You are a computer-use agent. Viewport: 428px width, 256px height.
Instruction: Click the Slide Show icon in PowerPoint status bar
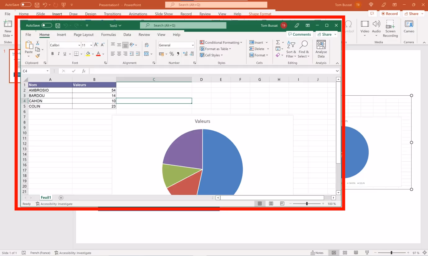[367, 253]
